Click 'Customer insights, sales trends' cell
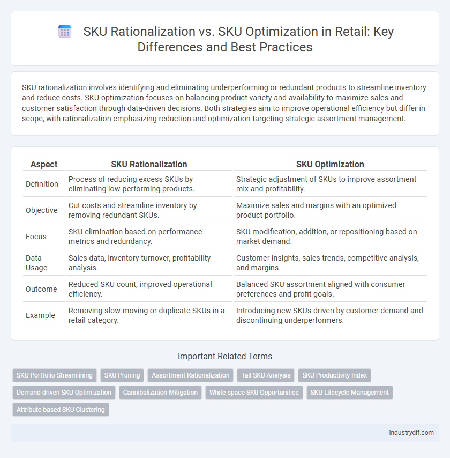Image resolution: width=450 pixels, height=458 pixels. pos(330,263)
